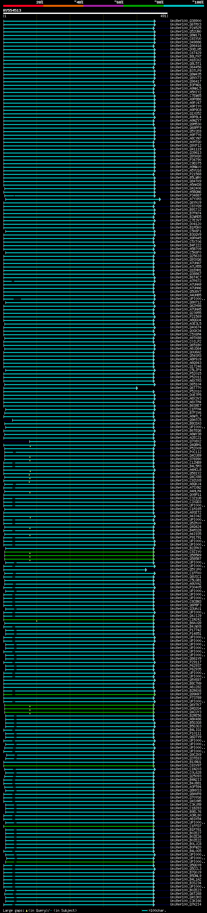Select hit UniRef100_D0ELH5
This screenshot has height=913, width=207.
[x=185, y=49]
